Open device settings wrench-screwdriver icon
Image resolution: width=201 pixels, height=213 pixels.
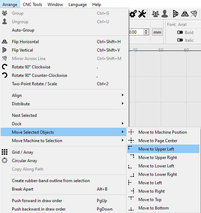(142, 14)
